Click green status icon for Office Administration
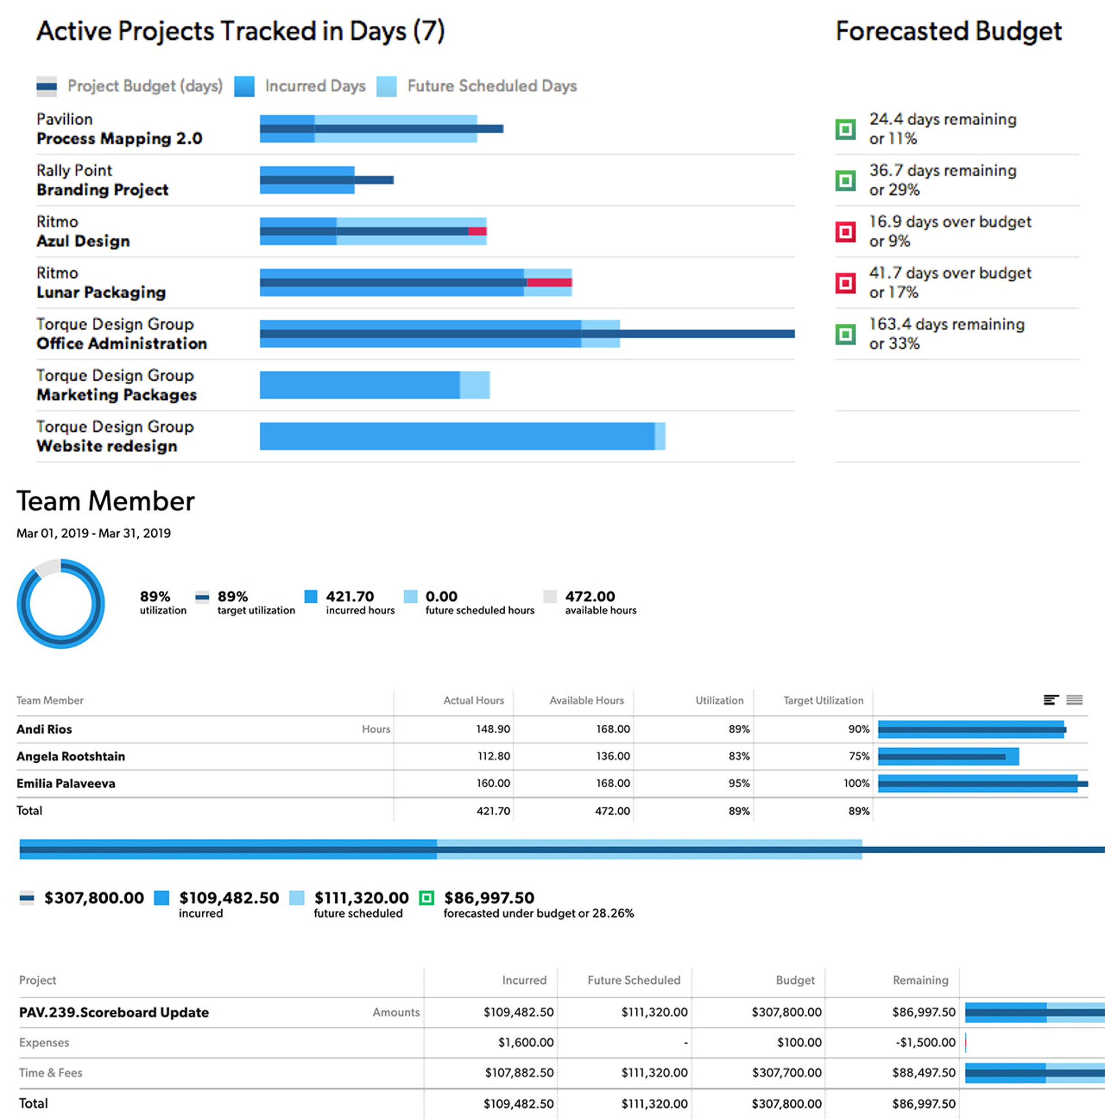The width and height of the screenshot is (1105, 1119). pos(845,334)
